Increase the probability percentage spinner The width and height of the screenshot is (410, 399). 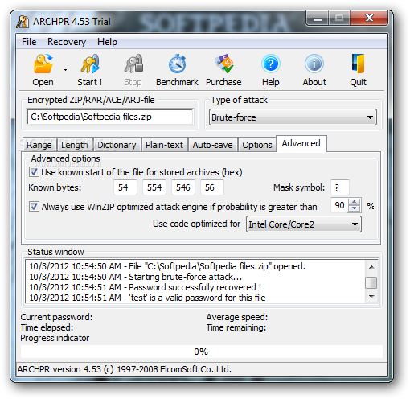[355, 202]
